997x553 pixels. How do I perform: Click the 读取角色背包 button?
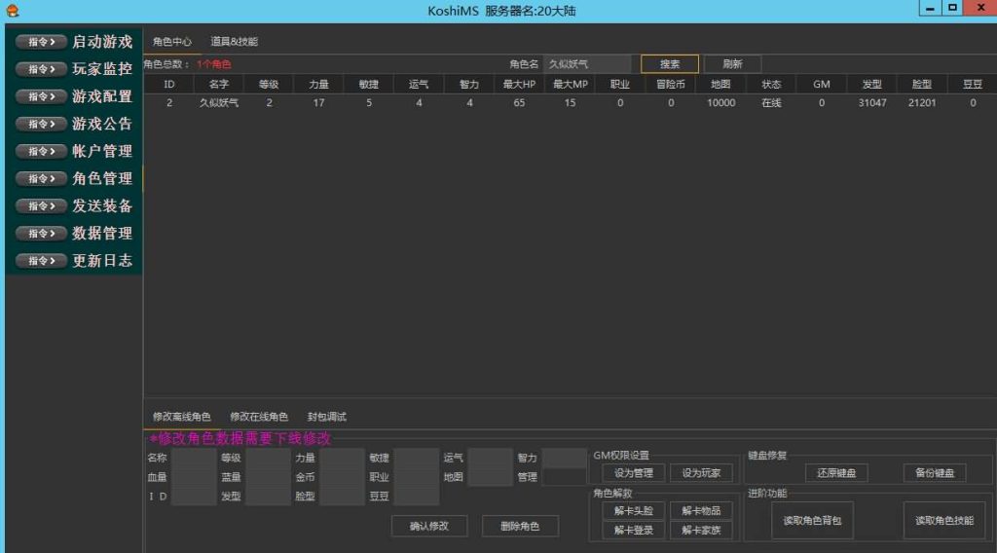pos(812,521)
